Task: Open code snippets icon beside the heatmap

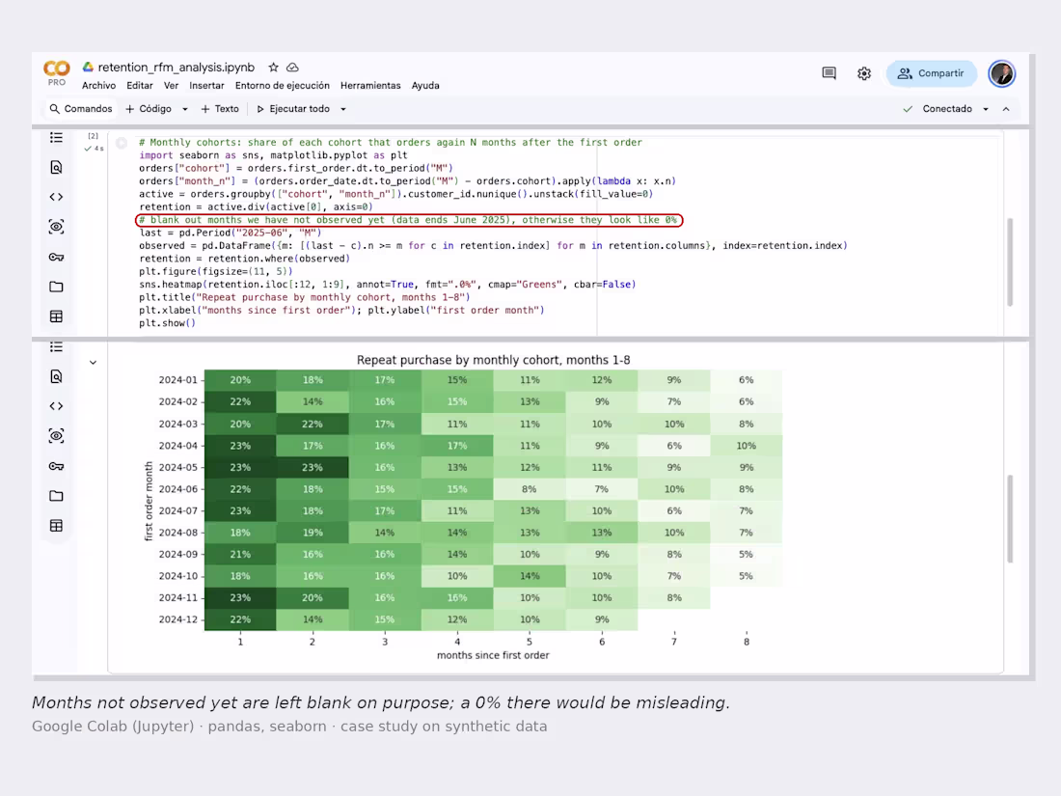Action: 56,406
